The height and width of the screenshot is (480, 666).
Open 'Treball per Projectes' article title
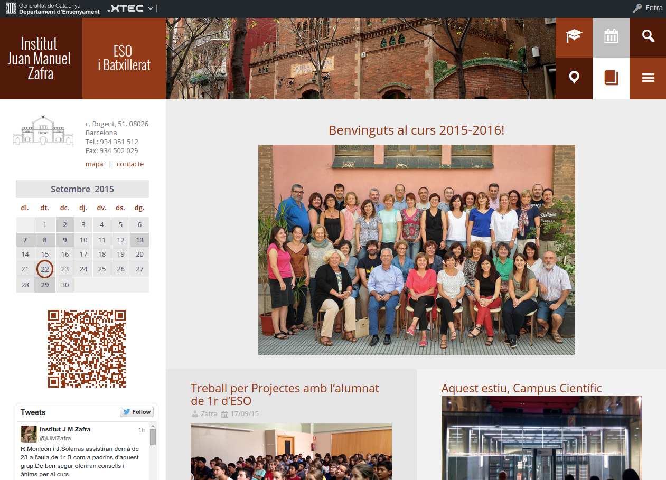click(x=285, y=395)
